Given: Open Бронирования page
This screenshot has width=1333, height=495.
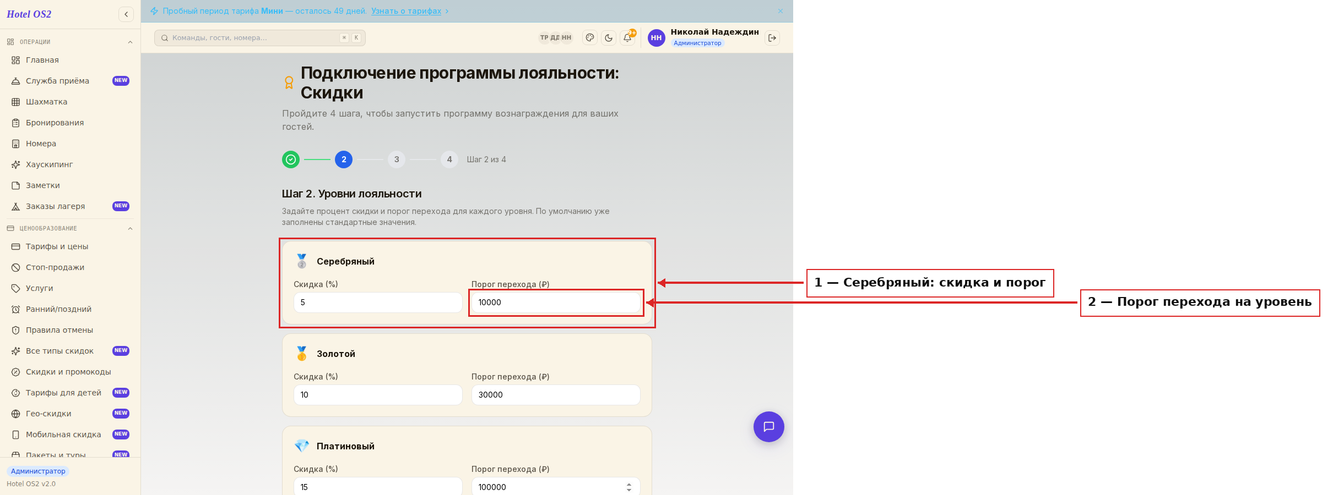Looking at the screenshot, I should pos(70,123).
